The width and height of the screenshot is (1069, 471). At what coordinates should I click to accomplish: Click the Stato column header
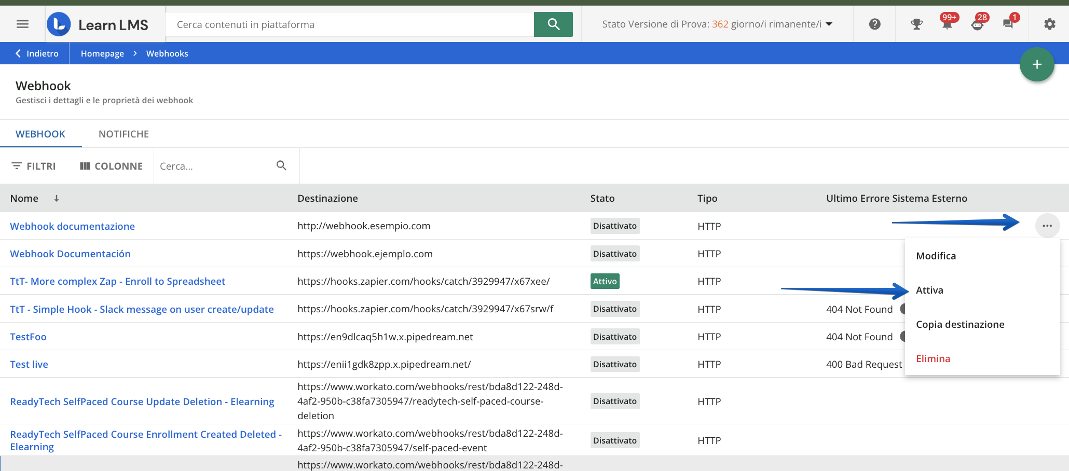(x=602, y=198)
